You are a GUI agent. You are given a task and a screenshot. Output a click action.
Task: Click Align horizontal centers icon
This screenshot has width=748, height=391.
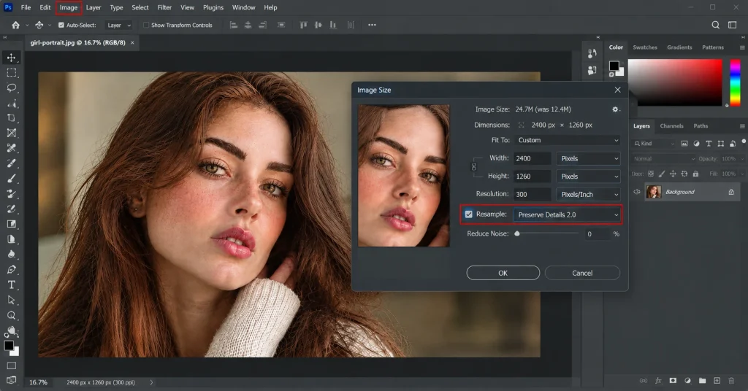click(248, 25)
